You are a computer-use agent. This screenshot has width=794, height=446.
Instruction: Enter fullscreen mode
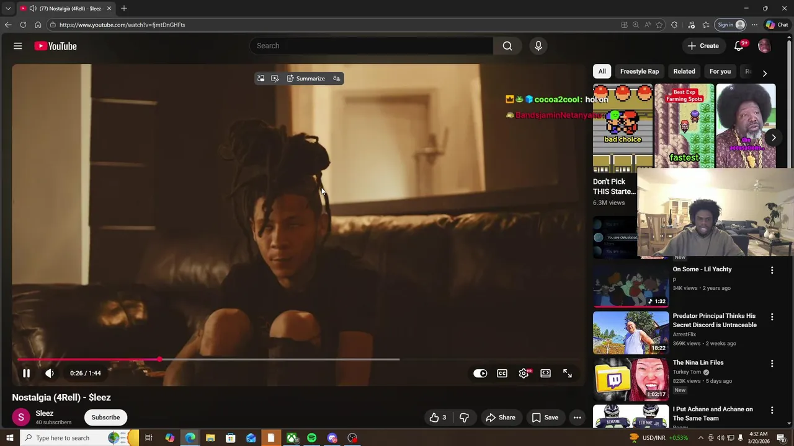[x=568, y=374]
